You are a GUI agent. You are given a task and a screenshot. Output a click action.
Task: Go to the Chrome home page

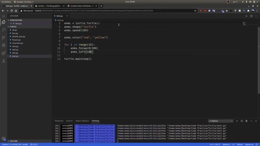16,11
